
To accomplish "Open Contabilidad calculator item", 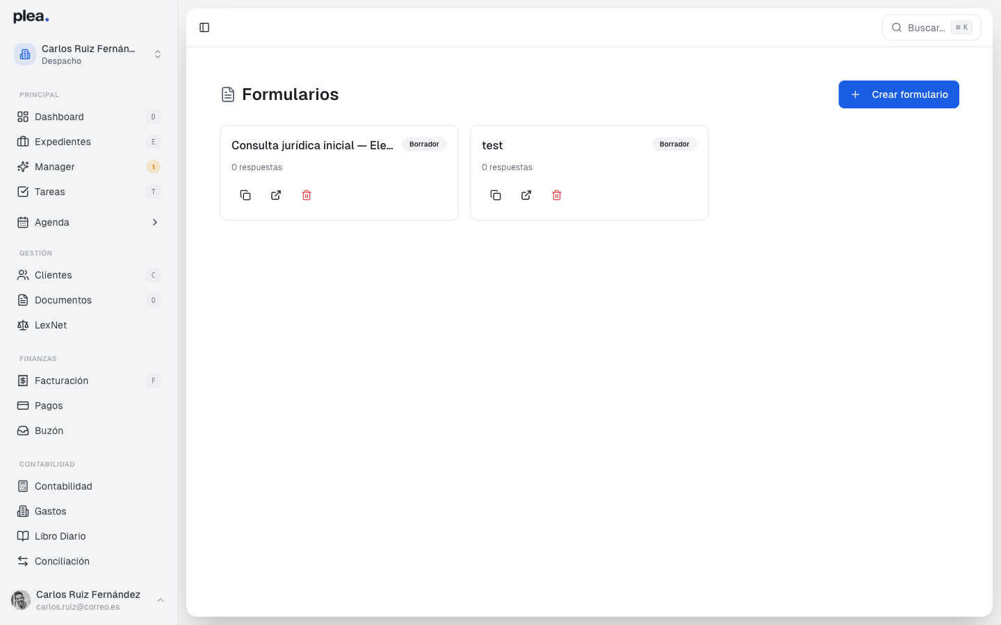I will click(88, 486).
